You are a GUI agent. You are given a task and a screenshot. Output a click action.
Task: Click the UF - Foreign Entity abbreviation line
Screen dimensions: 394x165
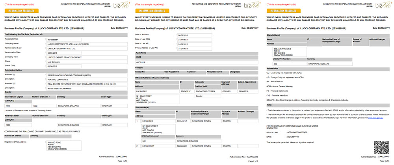(285, 77)
